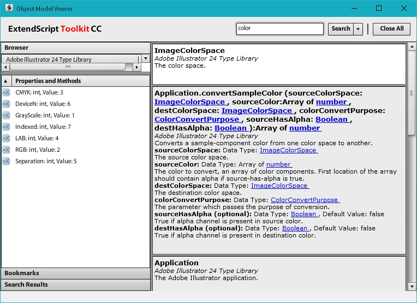Open ImageColorSpace link in sourceColorSpace Data Type
Viewport: 417px width, 303px height.
(x=288, y=150)
